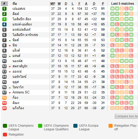Click the red rank 20 position badge
Screen dimensions: 138x139
[4, 108]
